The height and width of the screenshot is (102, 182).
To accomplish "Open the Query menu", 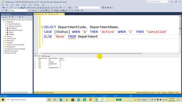I will coord(18,5).
